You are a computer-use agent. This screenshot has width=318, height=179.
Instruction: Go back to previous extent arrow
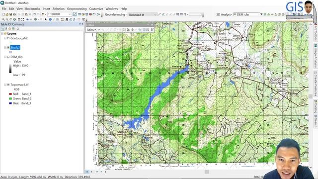tap(27, 19)
